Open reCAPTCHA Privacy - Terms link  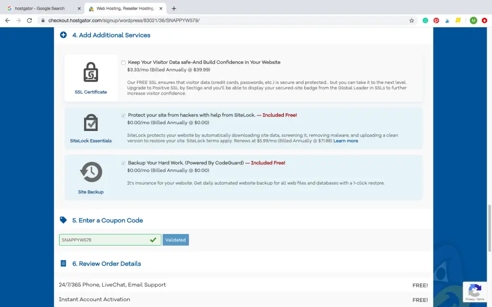point(475,299)
